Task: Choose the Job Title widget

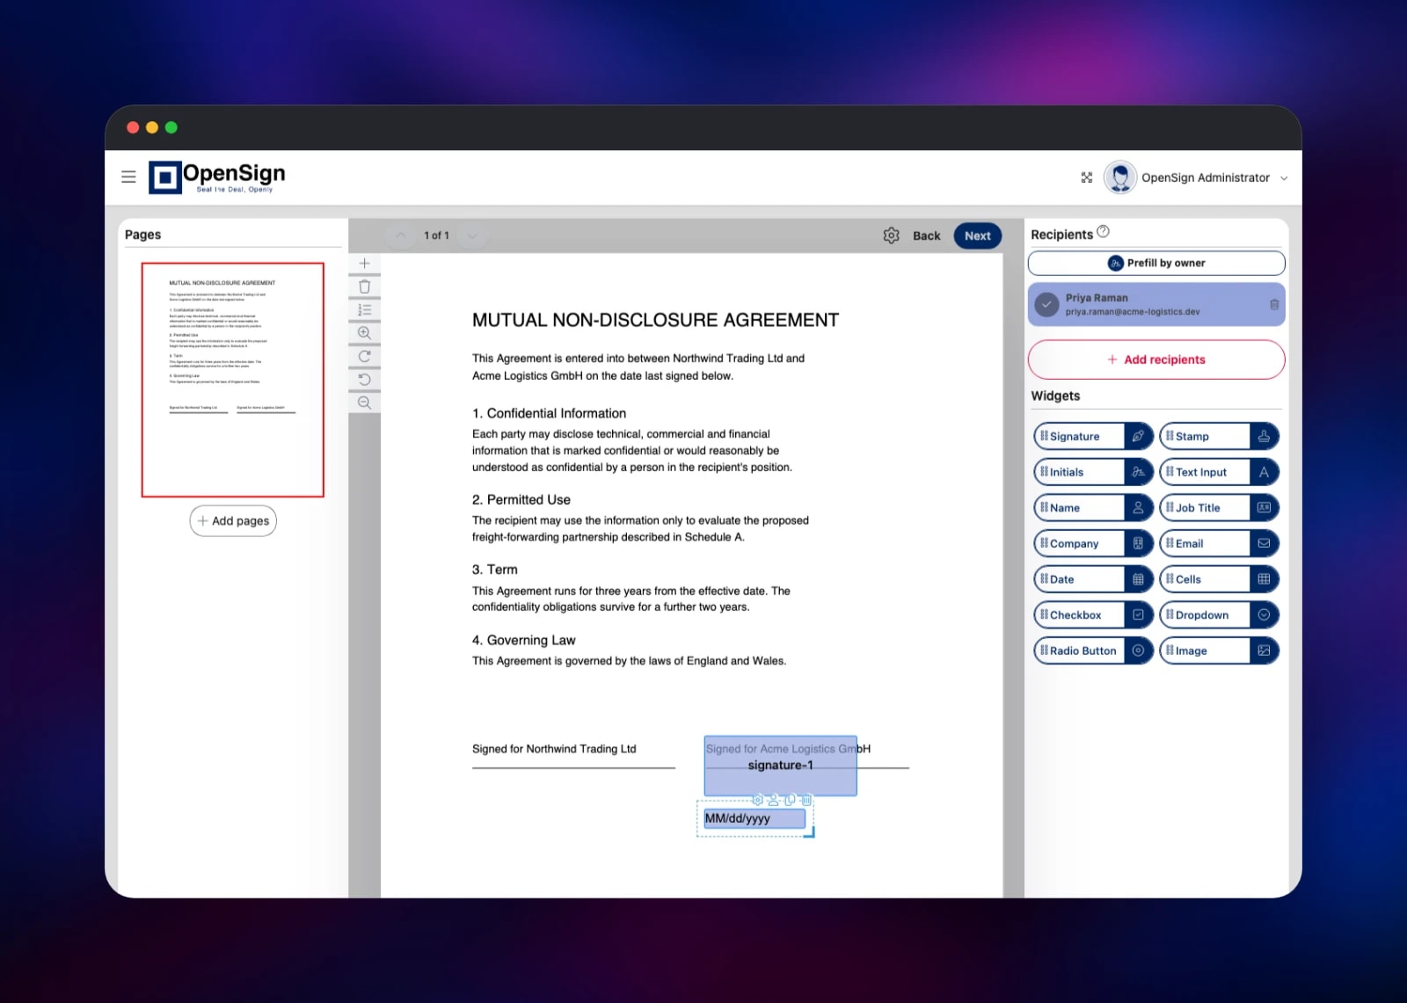Action: 1219,507
